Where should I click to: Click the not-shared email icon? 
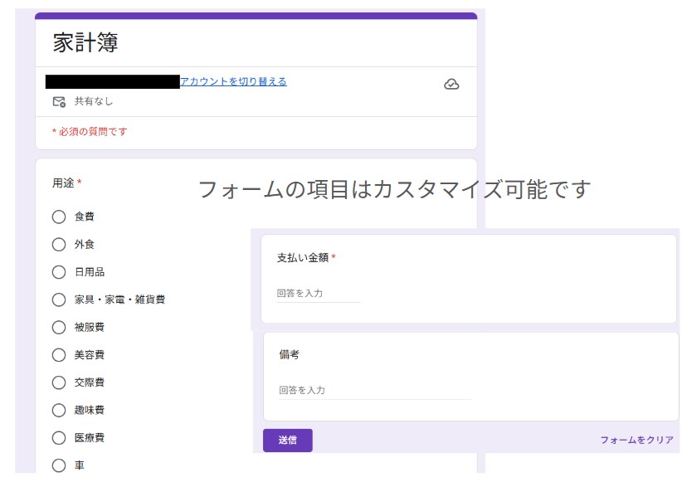click(x=59, y=102)
